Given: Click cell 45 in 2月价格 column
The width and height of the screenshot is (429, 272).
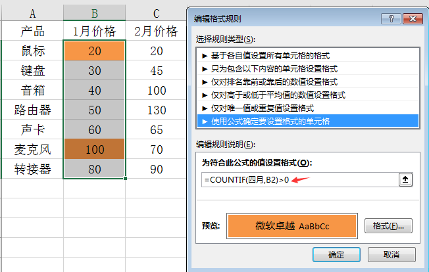Looking at the screenshot, I should (156, 70).
